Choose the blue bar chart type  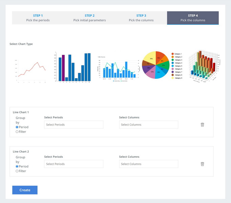point(72,67)
